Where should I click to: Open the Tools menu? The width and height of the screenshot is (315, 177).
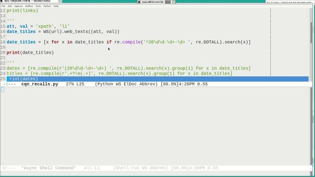point(38,6)
